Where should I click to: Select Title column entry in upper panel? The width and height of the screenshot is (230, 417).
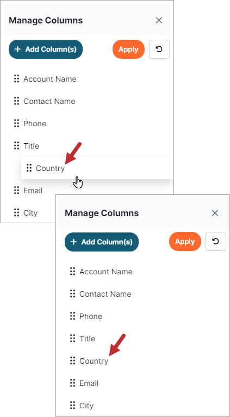pyautogui.click(x=31, y=146)
